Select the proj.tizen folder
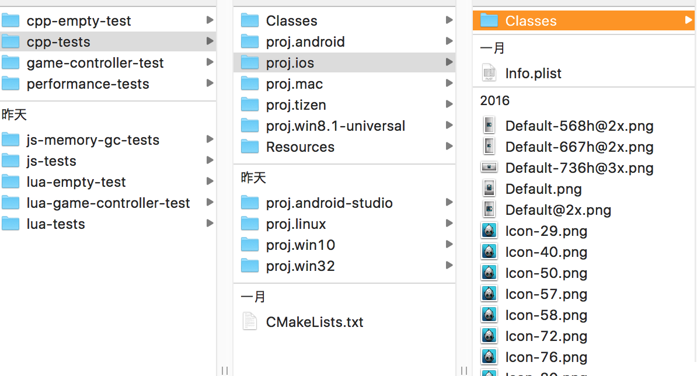 [x=296, y=105]
